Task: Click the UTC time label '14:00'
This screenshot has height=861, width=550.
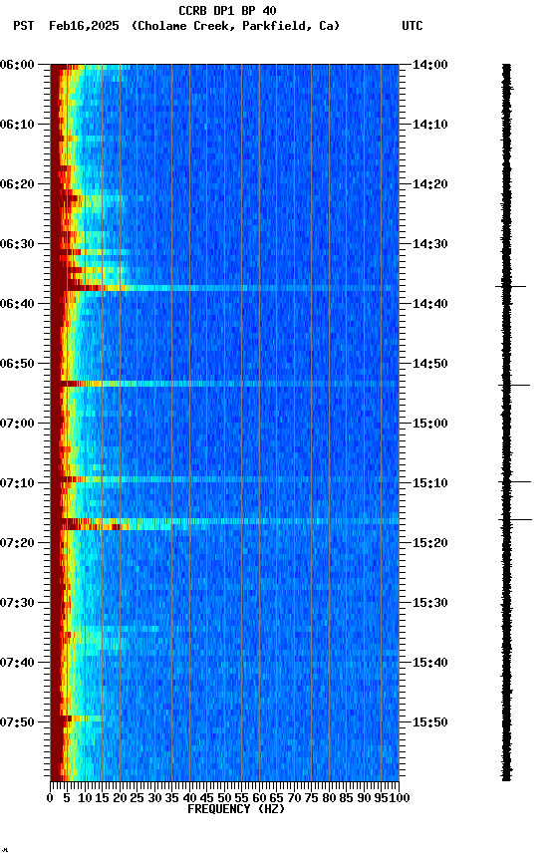Action: coord(430,65)
